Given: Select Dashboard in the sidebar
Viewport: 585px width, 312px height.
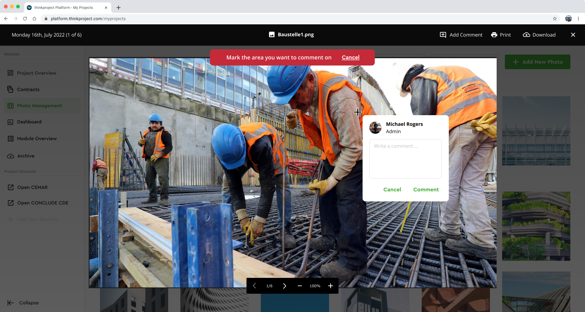Looking at the screenshot, I should pyautogui.click(x=29, y=122).
